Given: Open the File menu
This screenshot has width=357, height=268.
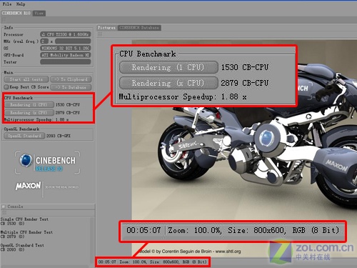Looking at the screenshot, I should click(x=7, y=4).
